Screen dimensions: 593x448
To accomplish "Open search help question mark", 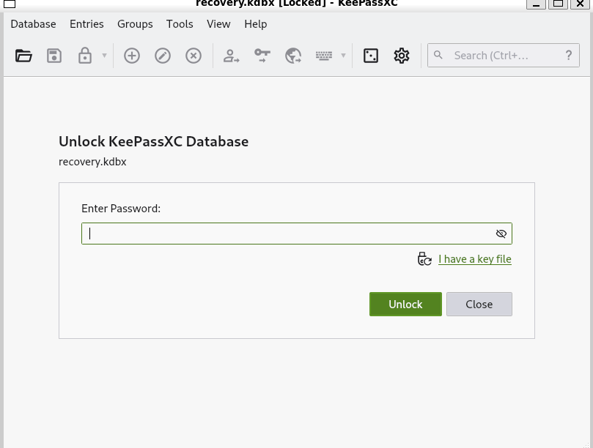I will [568, 56].
